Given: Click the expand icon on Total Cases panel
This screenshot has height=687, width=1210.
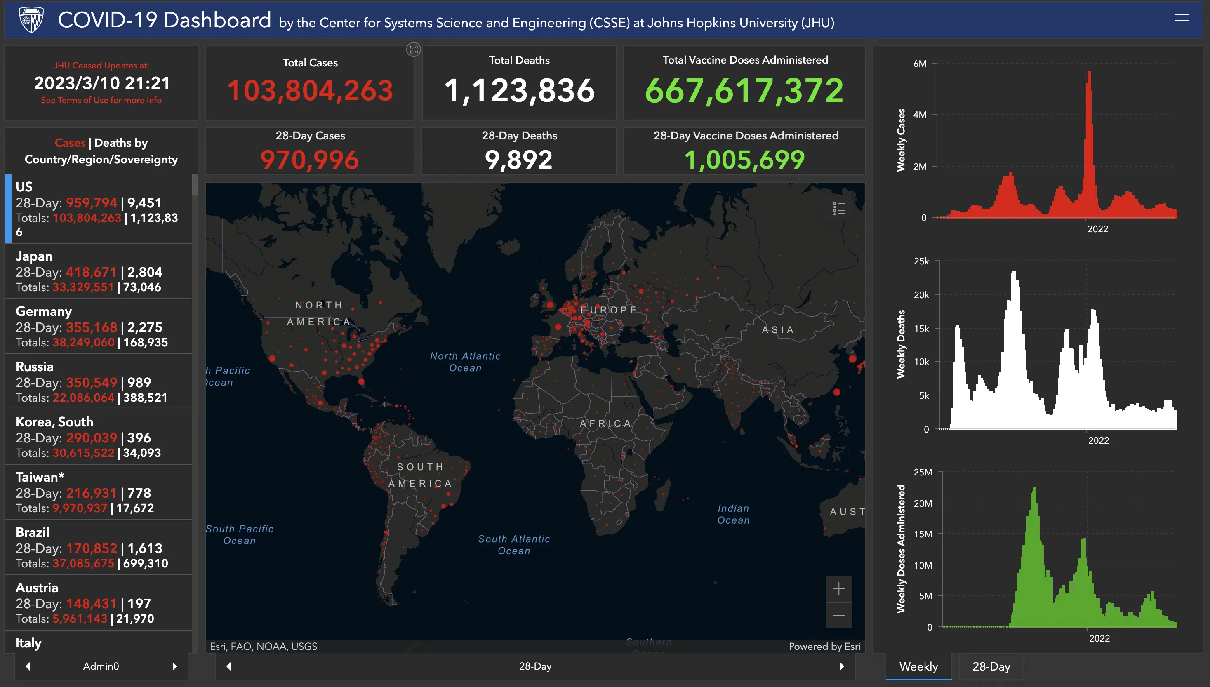Looking at the screenshot, I should (x=413, y=49).
